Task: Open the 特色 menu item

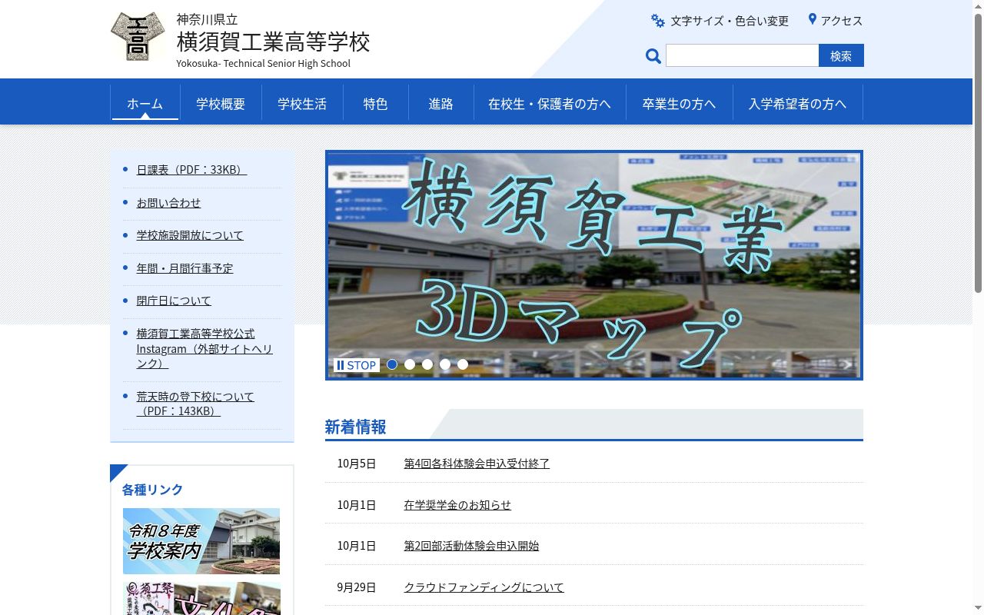Action: pos(375,103)
